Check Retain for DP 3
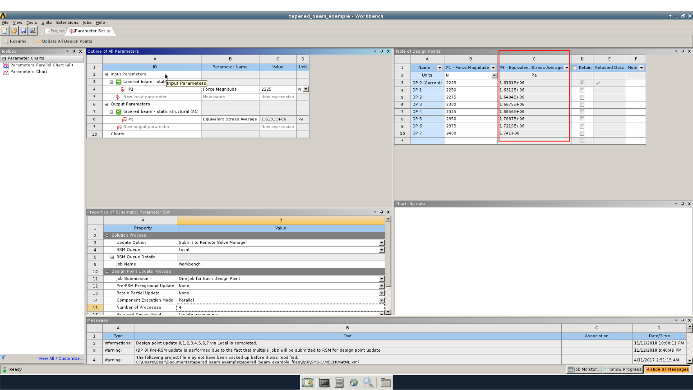The width and height of the screenshot is (693, 390). pyautogui.click(x=582, y=105)
